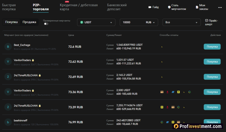This screenshot has width=226, height=132.
Task: Click the Сумма/Лимит column header
Action: (114, 35)
